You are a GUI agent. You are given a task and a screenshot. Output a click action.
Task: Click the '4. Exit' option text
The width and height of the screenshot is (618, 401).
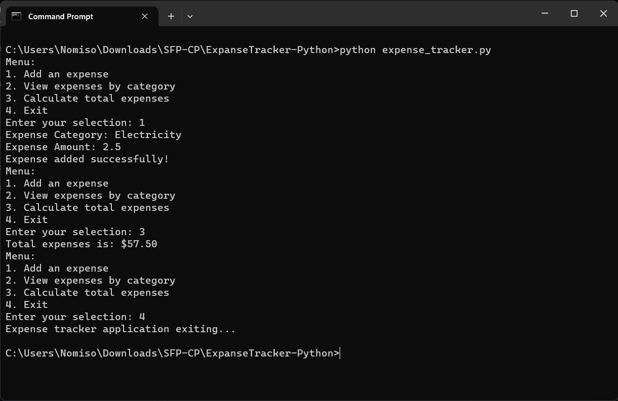[26, 110]
